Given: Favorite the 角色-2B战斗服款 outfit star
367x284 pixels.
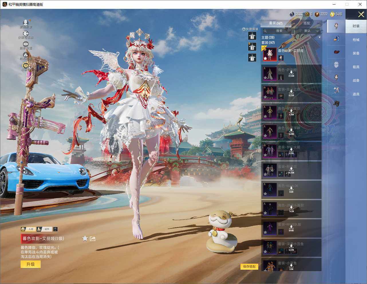Looking at the screenshot, I should point(265,213).
